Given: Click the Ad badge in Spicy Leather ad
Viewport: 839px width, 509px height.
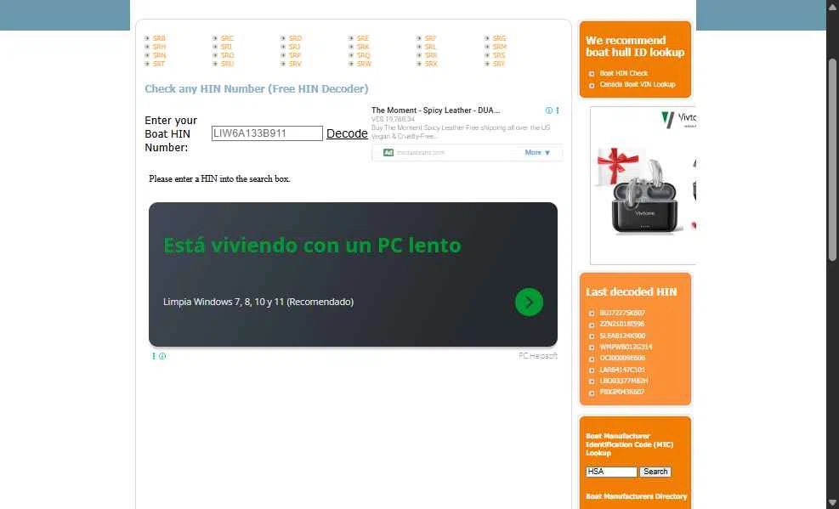Looking at the screenshot, I should coord(388,152).
